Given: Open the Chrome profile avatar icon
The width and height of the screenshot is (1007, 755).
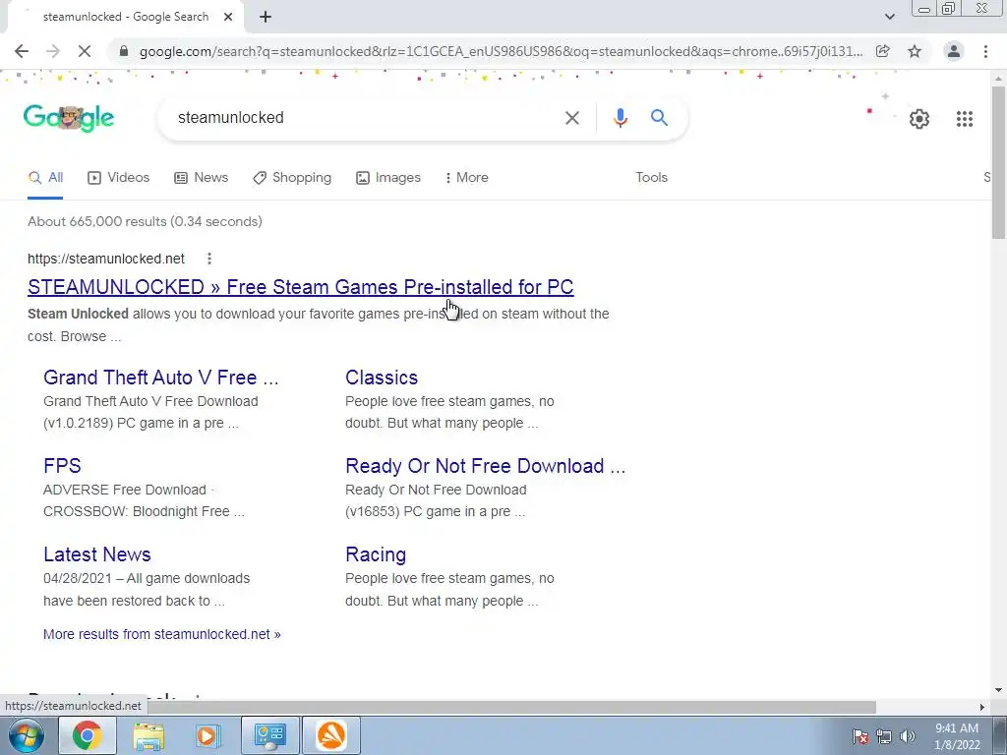Looking at the screenshot, I should [x=954, y=51].
